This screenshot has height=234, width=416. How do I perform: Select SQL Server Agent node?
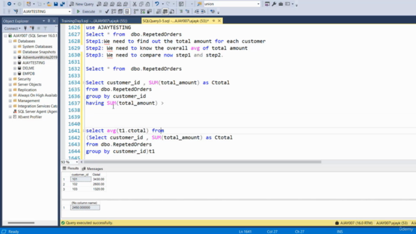(x=38, y=111)
